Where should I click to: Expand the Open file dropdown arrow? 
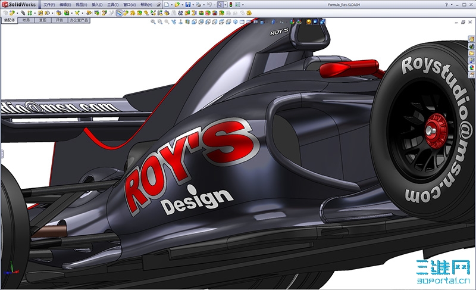(x=183, y=5)
